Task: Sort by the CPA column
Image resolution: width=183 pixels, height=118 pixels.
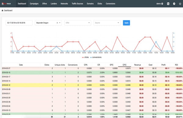Action: [x=86, y=65]
